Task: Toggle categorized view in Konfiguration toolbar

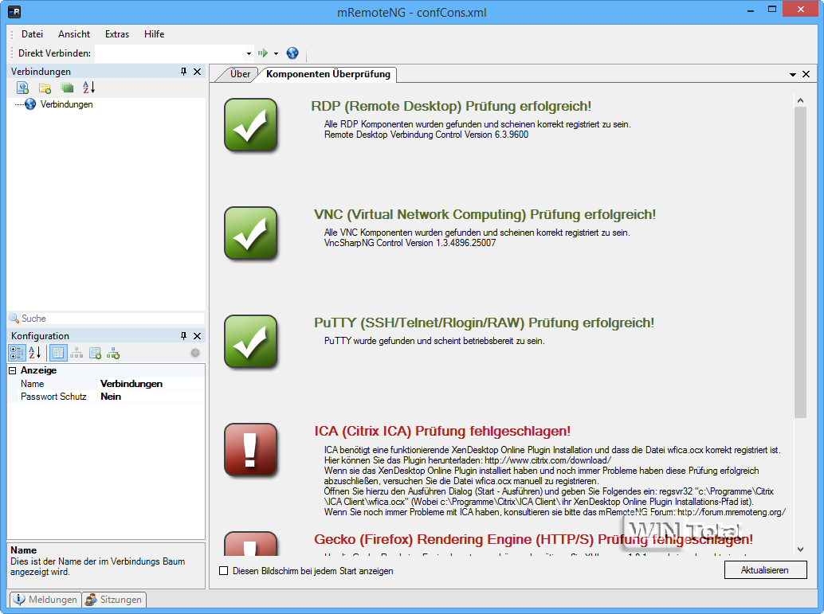Action: point(17,353)
